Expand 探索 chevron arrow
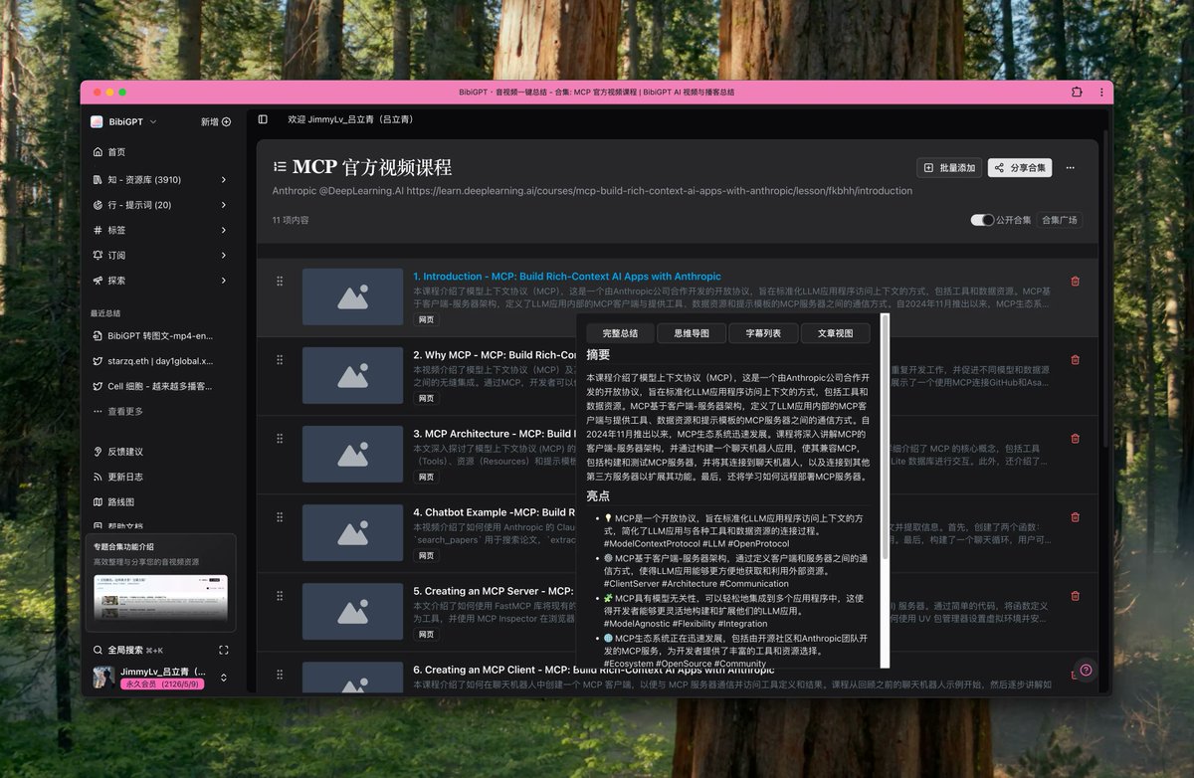1194x778 pixels. tap(223, 281)
